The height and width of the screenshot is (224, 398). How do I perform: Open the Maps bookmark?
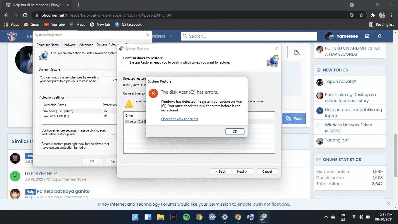[x=77, y=24]
